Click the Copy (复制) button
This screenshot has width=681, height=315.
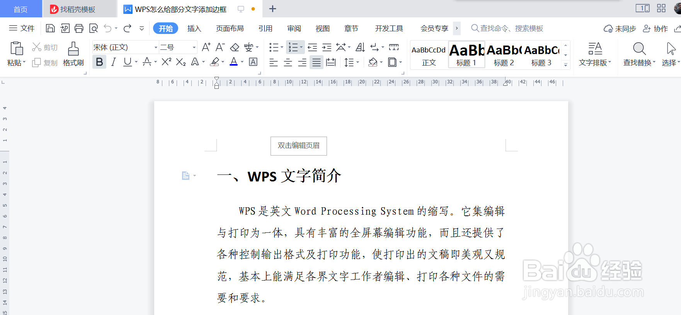tap(45, 63)
